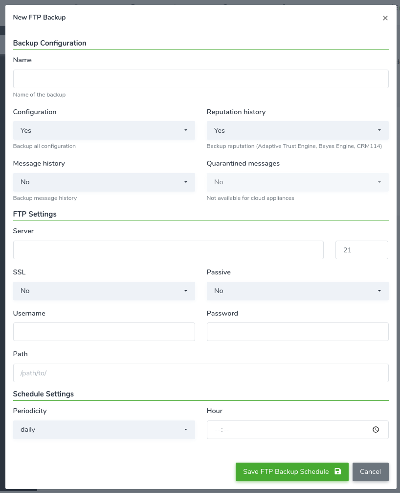Click the clock icon in Hour field

[x=376, y=429]
